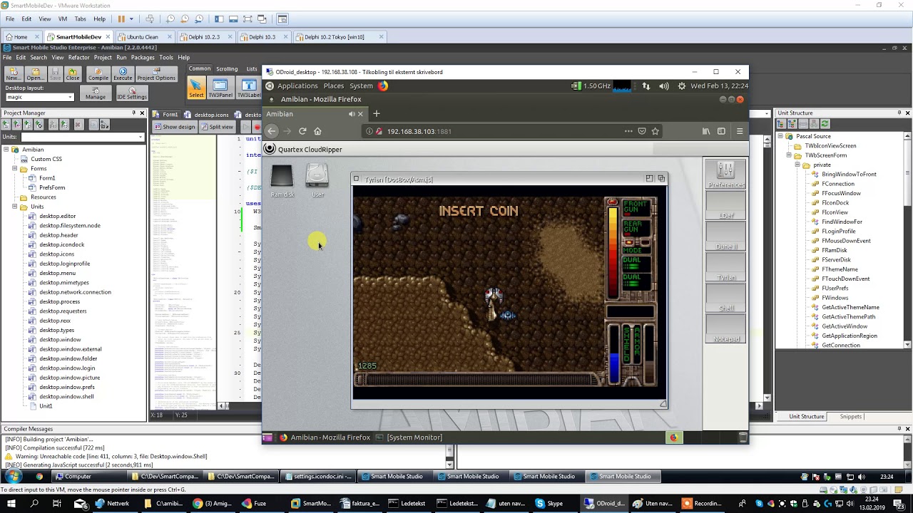This screenshot has height=513, width=913.
Task: Open the Places menu in Linux panel
Action: 334,85
